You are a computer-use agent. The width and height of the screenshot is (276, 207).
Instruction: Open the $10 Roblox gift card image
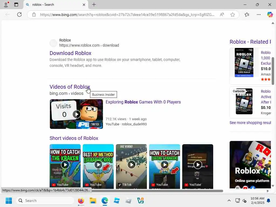244,63
